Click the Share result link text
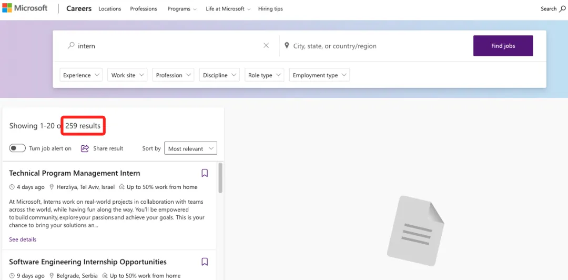This screenshot has width=568, height=280. point(108,148)
